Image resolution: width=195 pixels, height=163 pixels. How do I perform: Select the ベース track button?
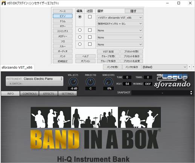point(62,11)
